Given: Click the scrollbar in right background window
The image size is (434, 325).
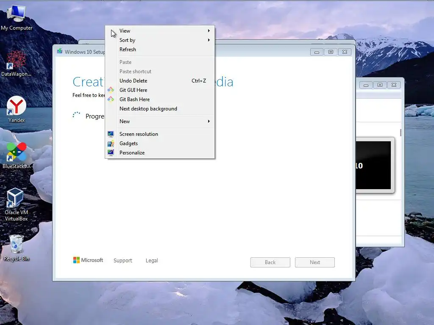Looking at the screenshot, I should [x=401, y=132].
